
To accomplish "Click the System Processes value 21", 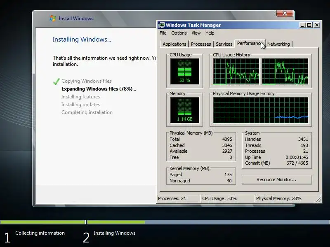I will 306,151.
